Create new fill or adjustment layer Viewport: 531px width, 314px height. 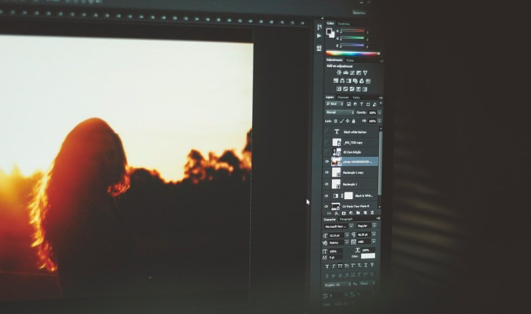(x=351, y=213)
